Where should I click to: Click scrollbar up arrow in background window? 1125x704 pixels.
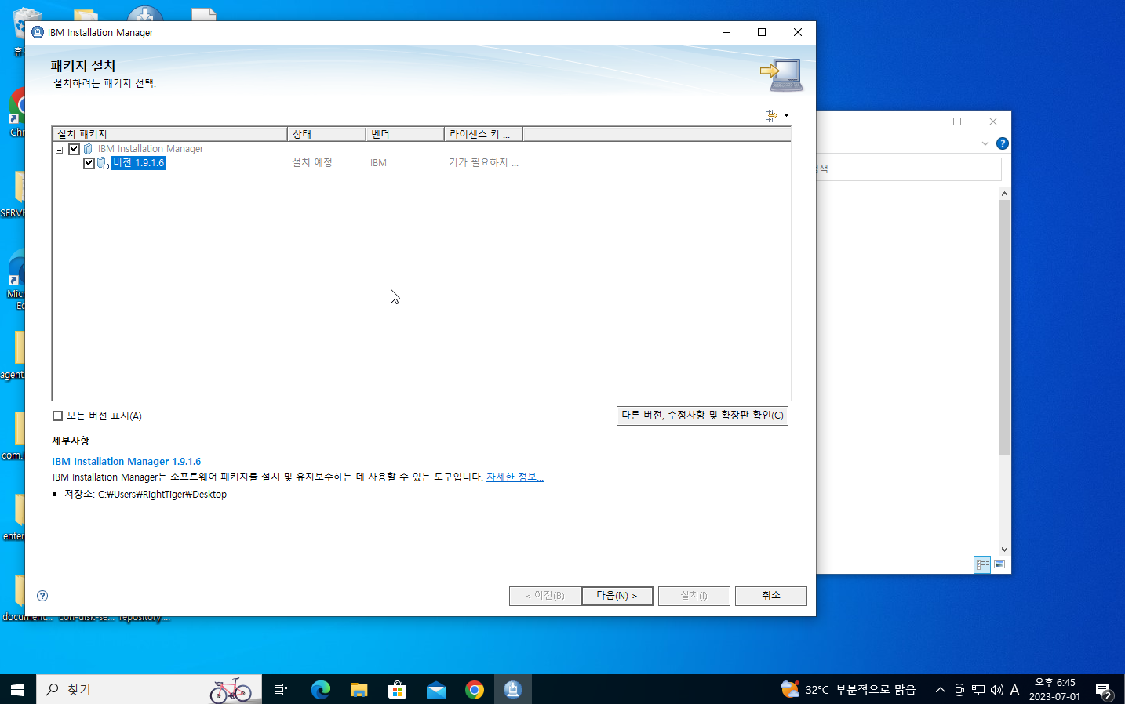click(1004, 194)
